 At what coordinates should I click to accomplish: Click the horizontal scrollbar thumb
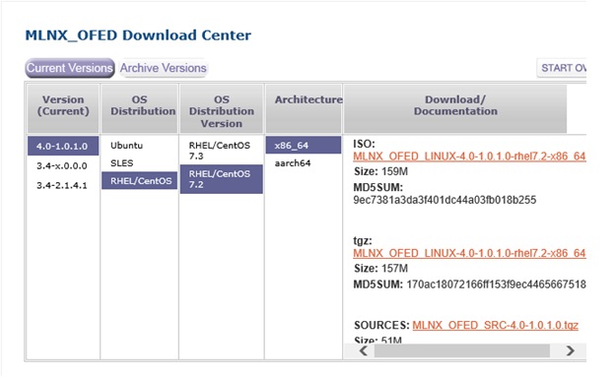(462, 350)
